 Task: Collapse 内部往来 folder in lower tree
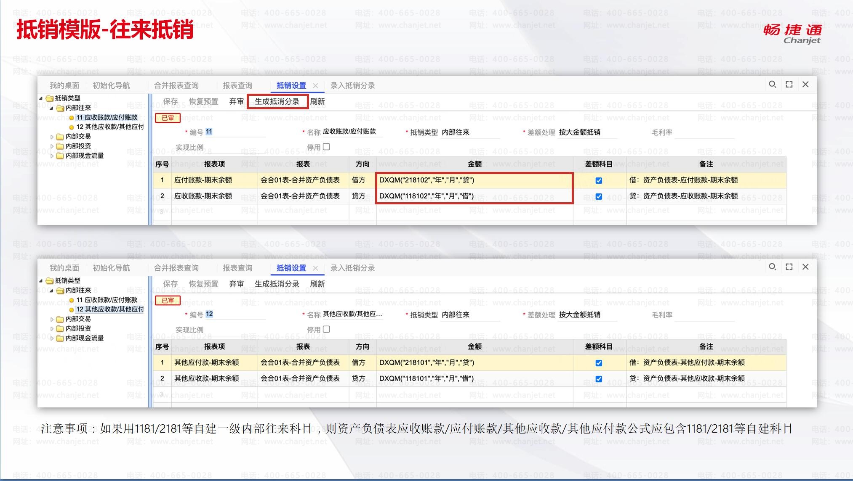(52, 291)
